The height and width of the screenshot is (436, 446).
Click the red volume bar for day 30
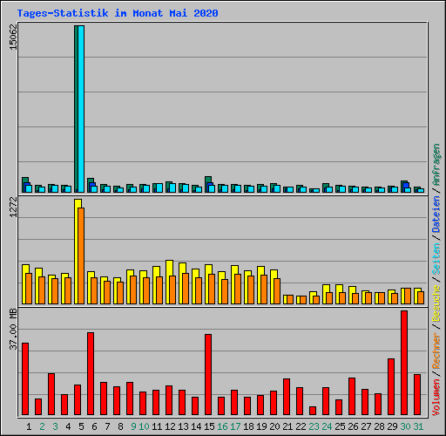point(404,363)
